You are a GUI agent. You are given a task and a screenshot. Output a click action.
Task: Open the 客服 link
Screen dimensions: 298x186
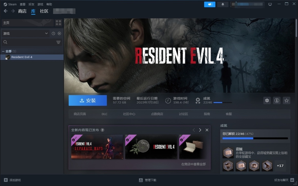(x=229, y=114)
